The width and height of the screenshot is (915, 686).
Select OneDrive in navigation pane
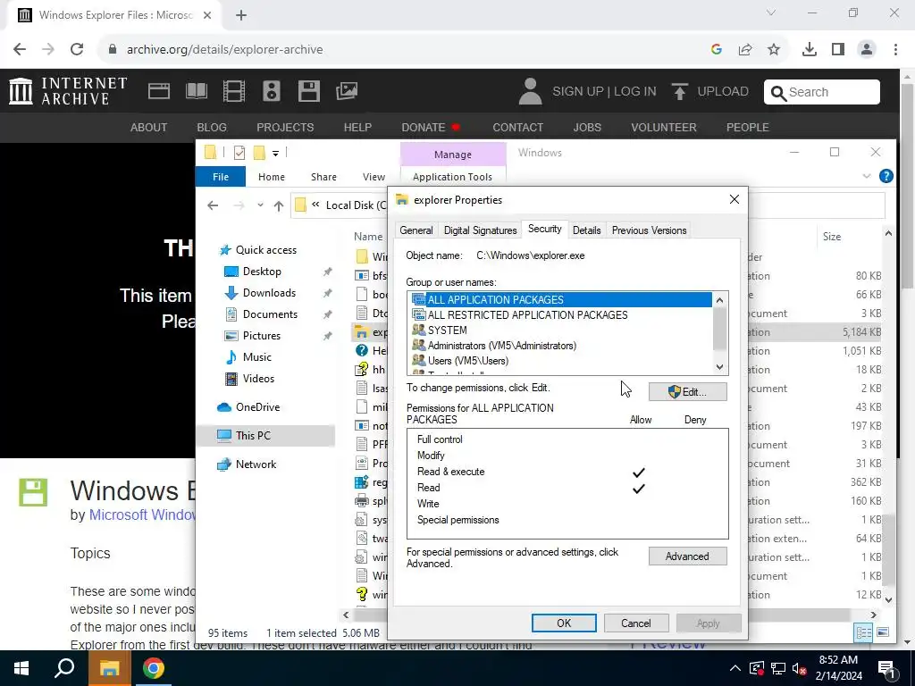[x=257, y=407]
